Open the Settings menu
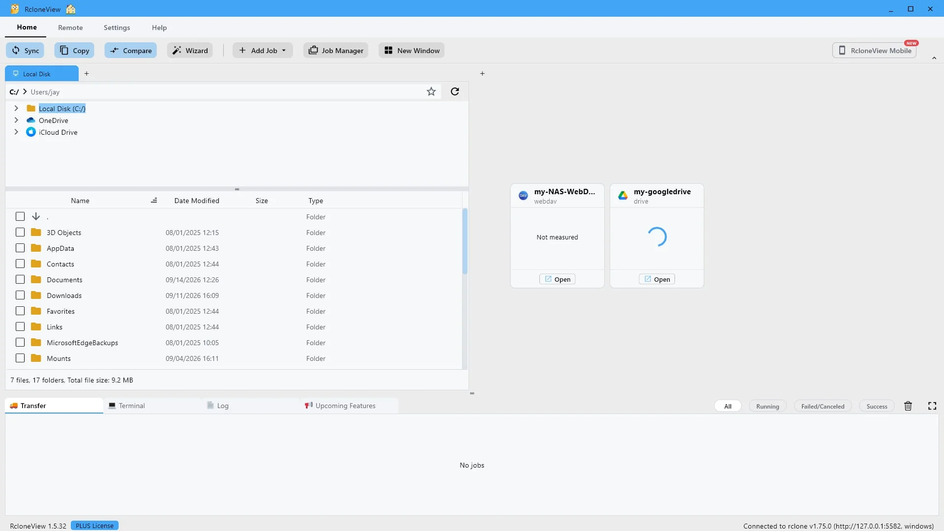The width and height of the screenshot is (944, 531). click(x=117, y=28)
